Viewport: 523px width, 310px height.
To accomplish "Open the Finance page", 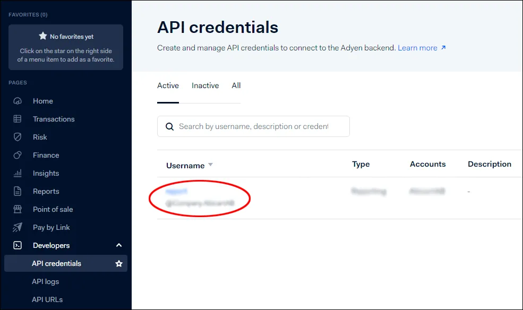I will tap(46, 155).
